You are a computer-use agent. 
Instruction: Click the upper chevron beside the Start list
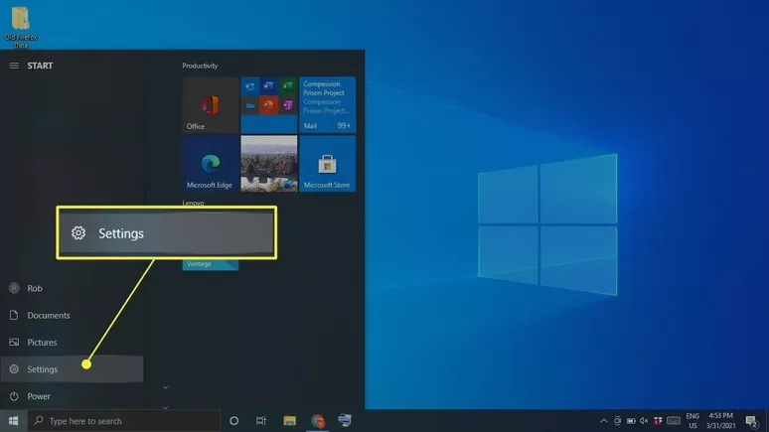(165, 387)
